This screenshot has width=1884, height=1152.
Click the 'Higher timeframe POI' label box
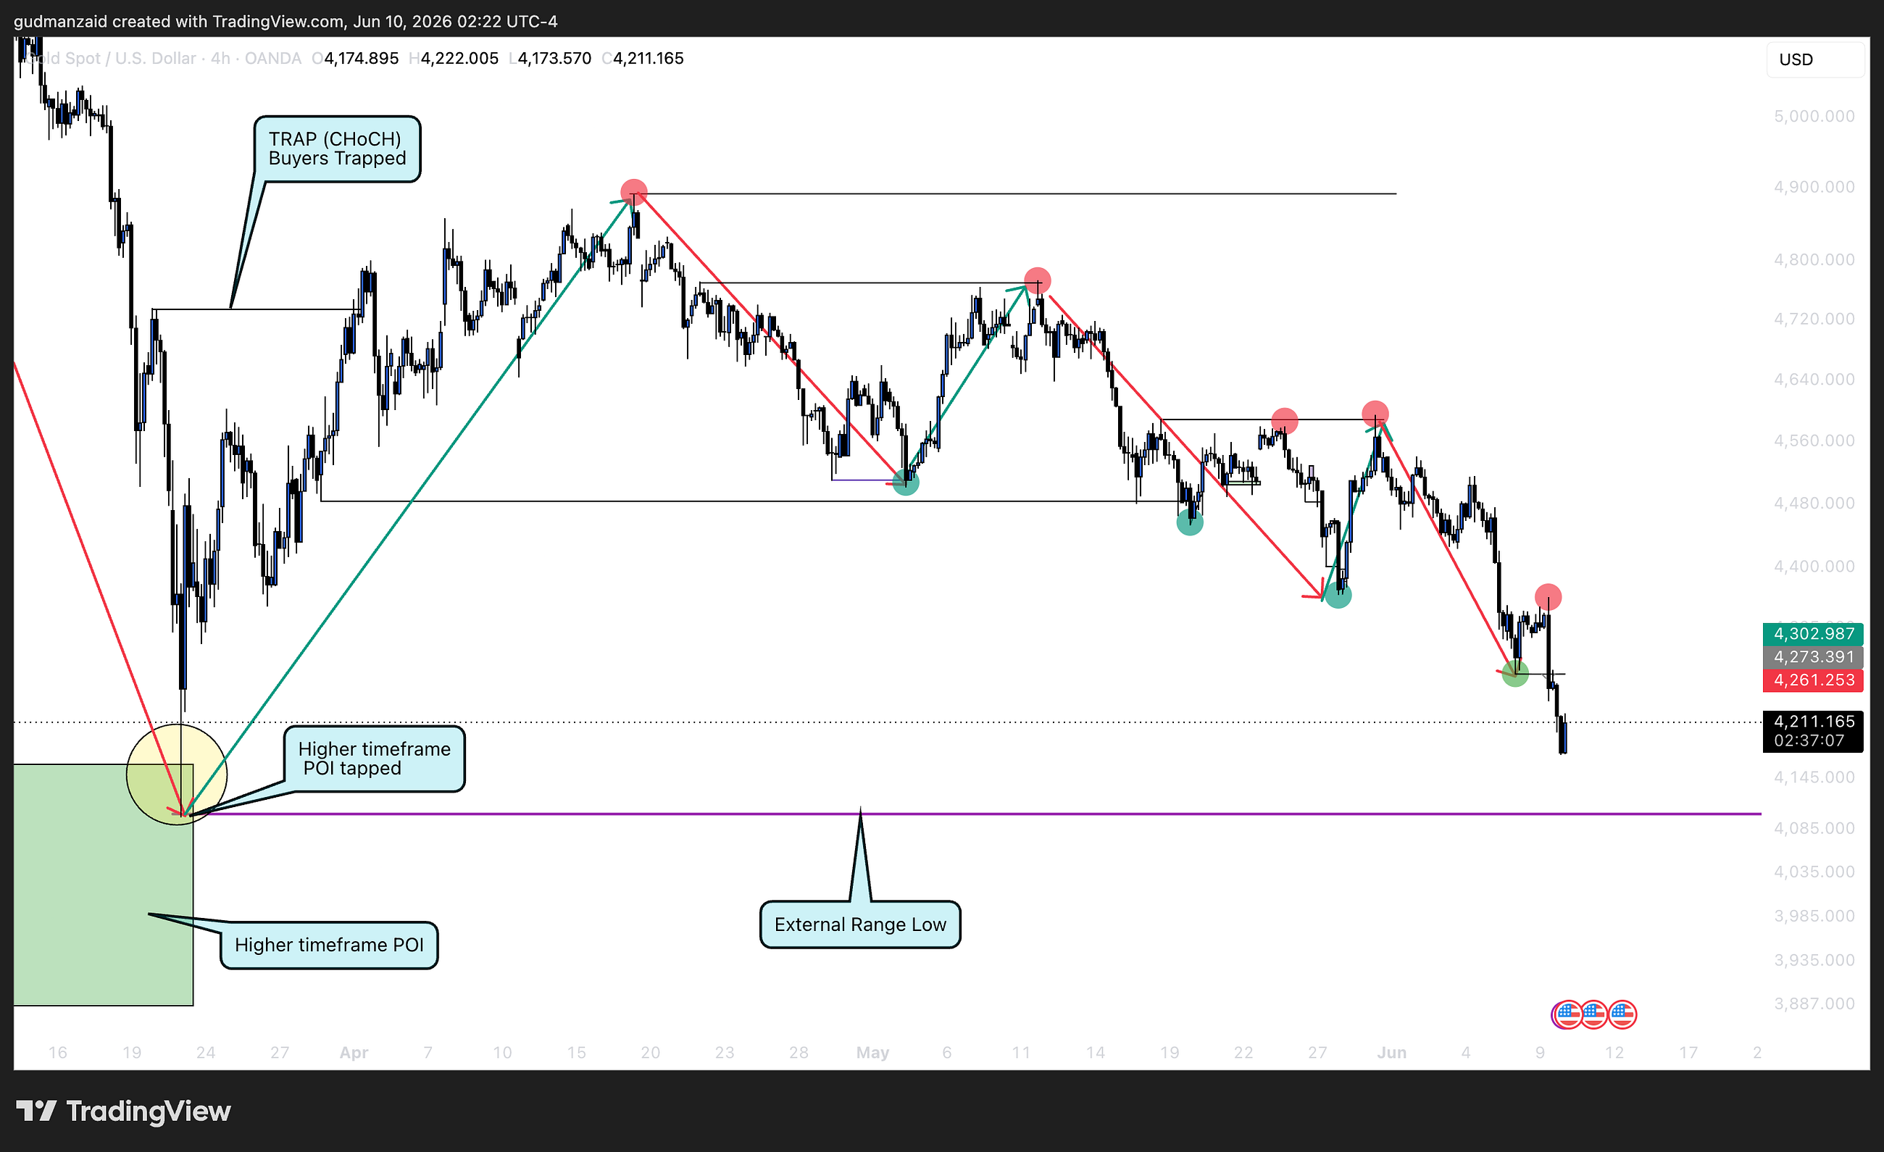point(329,945)
